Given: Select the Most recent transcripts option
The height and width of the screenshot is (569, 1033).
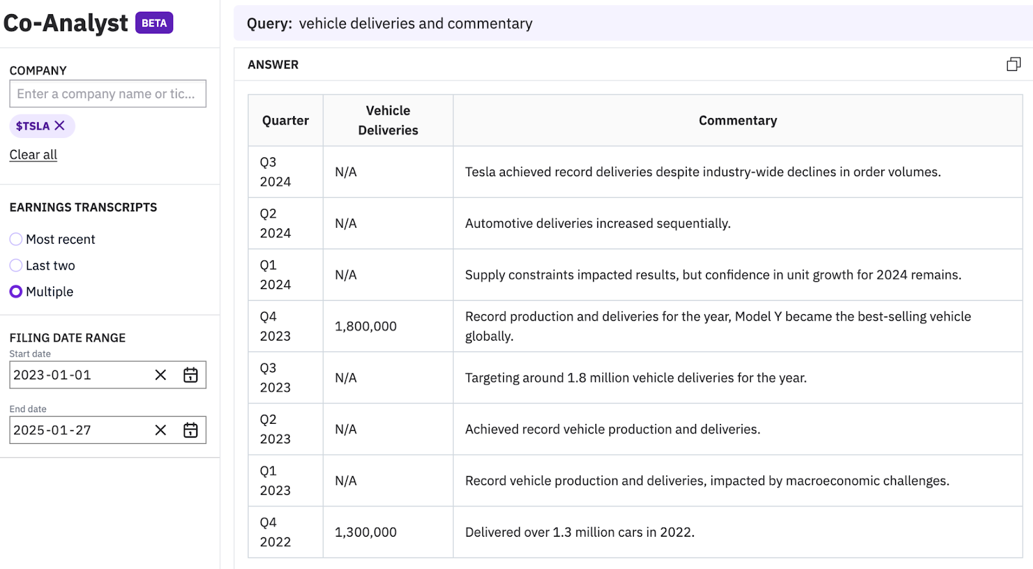Looking at the screenshot, I should click(16, 239).
